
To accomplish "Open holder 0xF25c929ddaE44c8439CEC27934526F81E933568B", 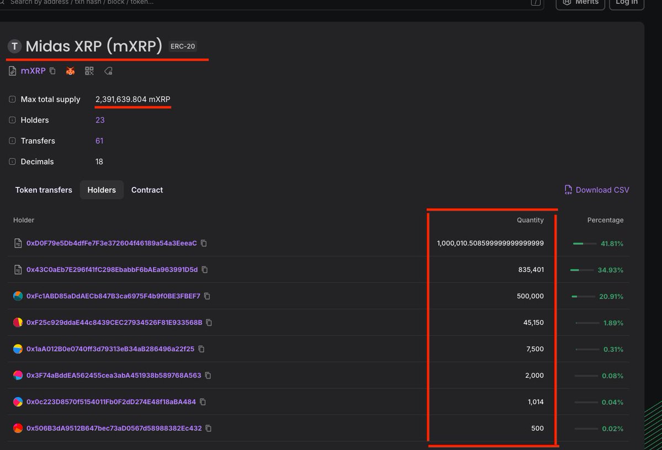I will click(114, 323).
